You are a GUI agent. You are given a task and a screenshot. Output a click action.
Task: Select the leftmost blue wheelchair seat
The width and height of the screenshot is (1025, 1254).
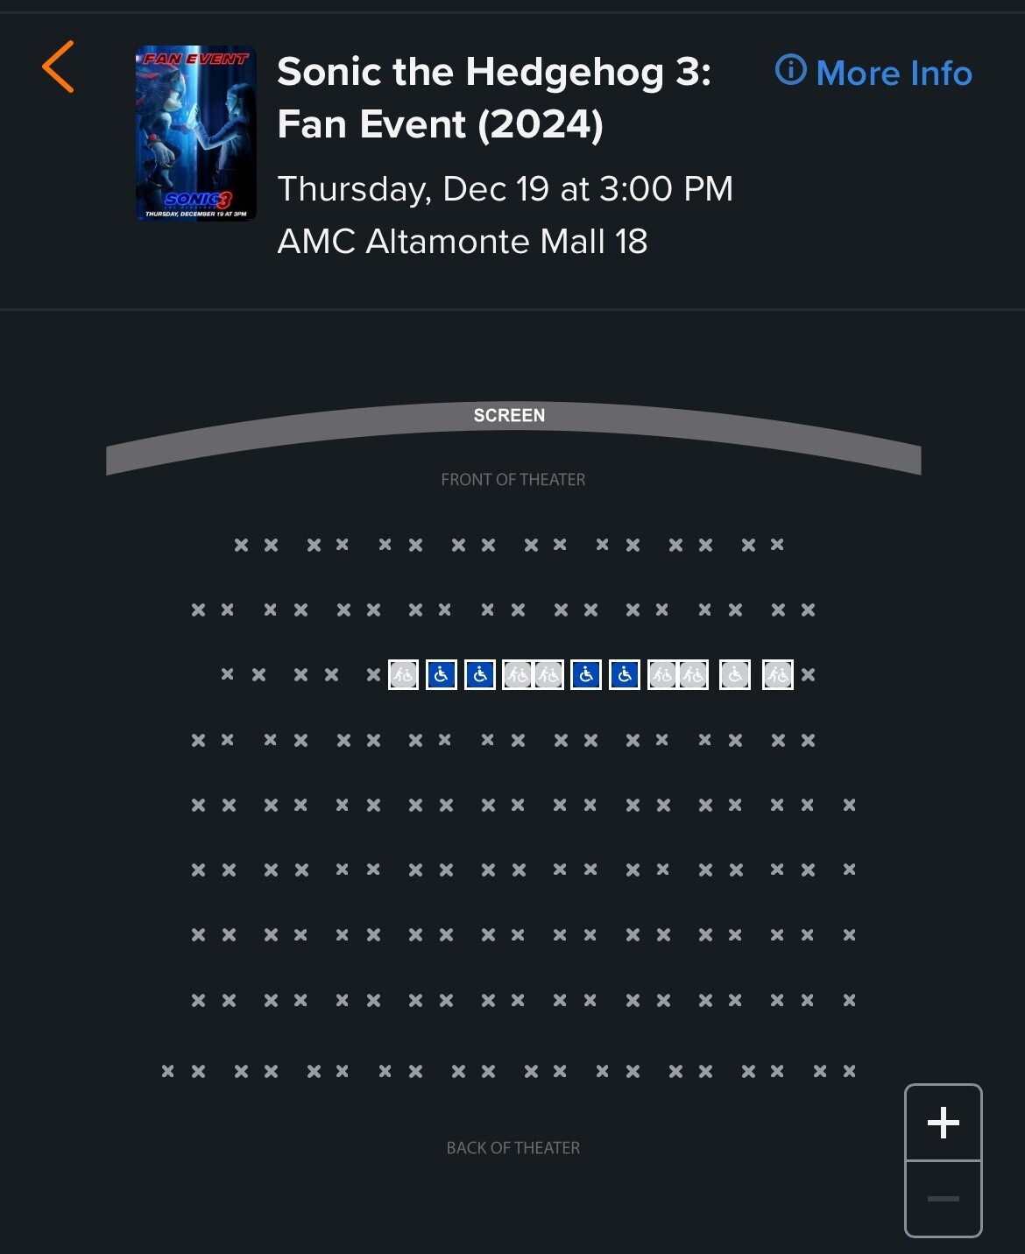(442, 675)
